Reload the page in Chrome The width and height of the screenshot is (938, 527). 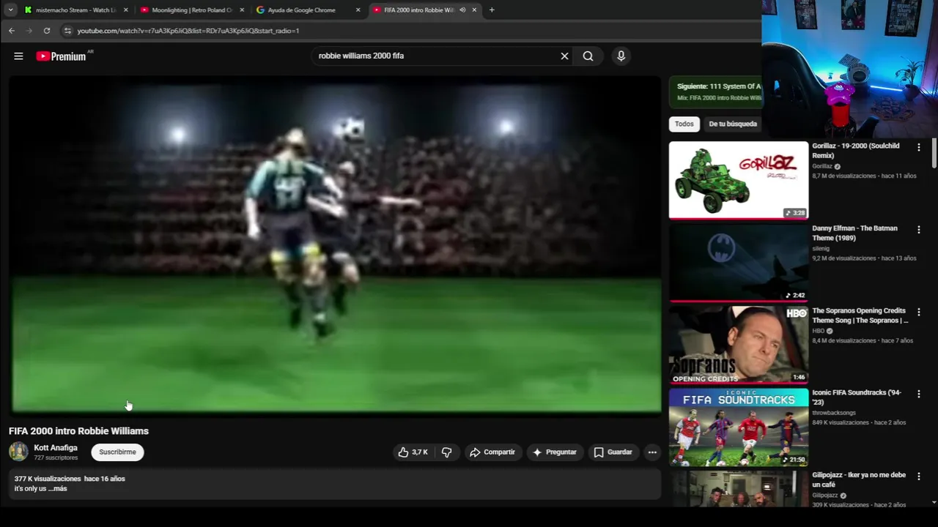(47, 31)
